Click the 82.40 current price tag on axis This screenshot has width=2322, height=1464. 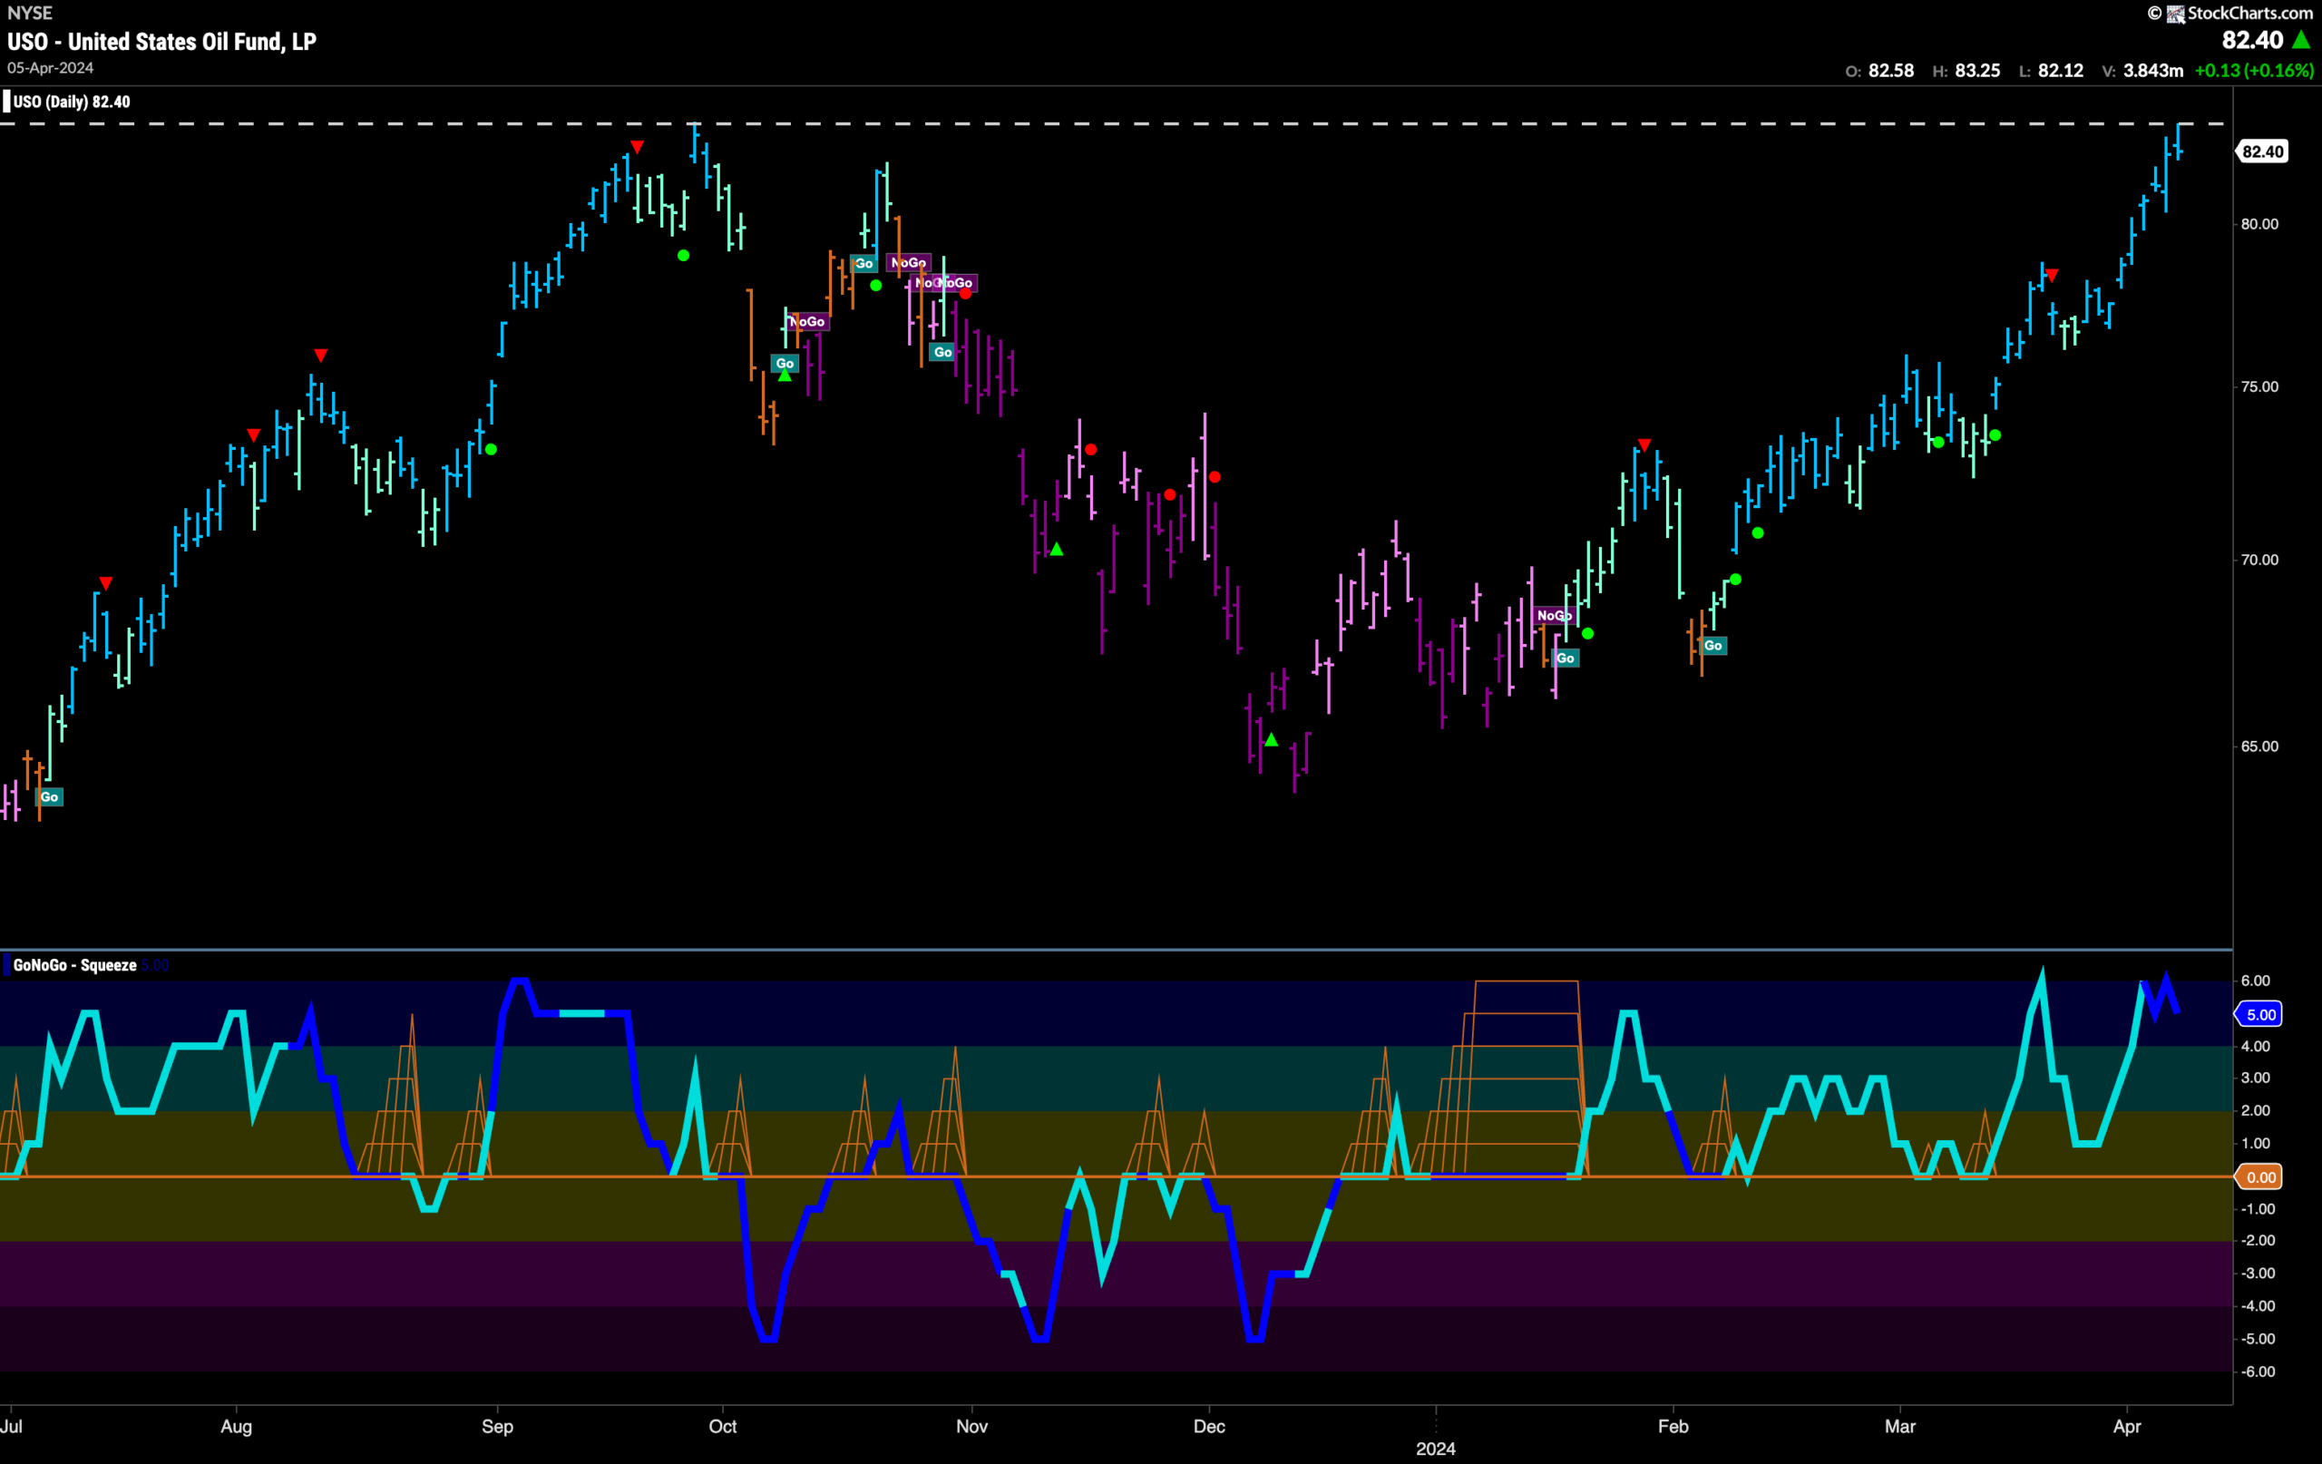tap(2262, 151)
